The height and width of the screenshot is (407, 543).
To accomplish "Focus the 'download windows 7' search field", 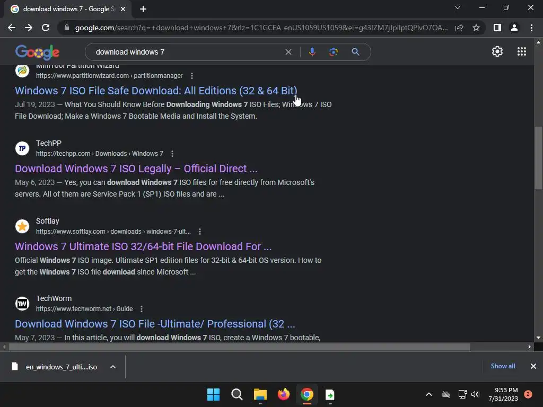I will pos(187,52).
